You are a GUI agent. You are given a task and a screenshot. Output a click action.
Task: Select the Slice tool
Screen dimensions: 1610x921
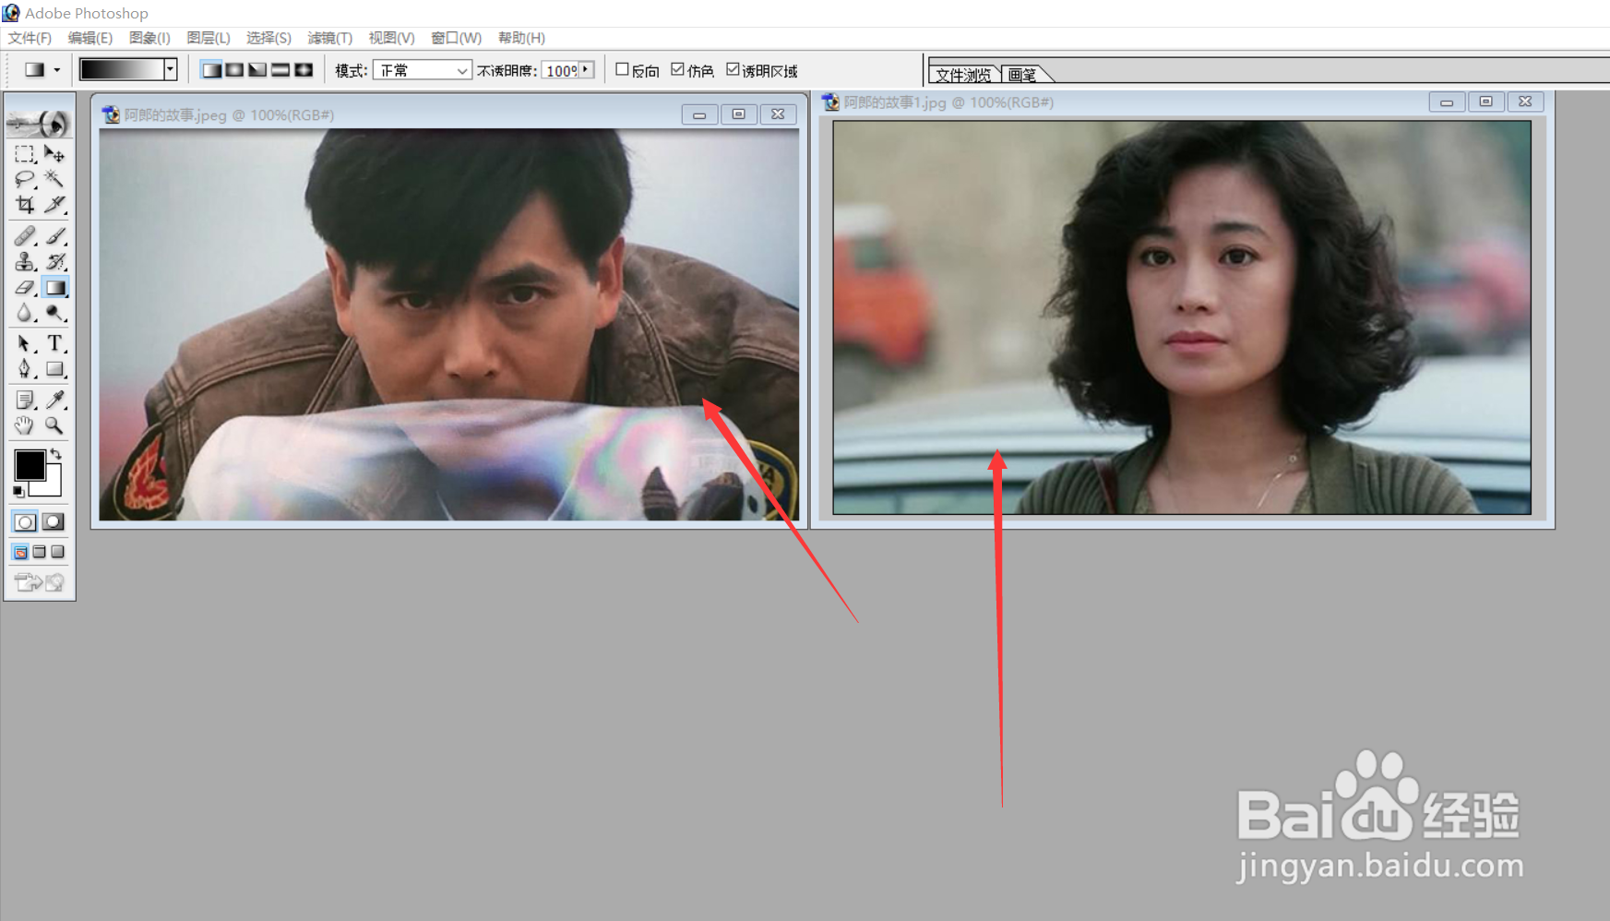pos(54,204)
